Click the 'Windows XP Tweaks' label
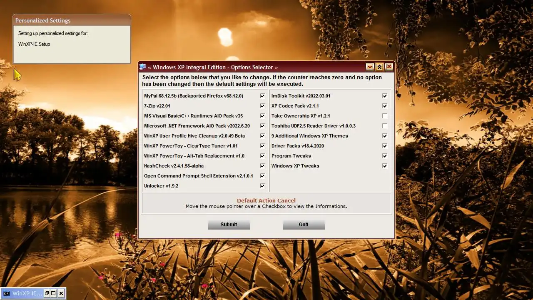The image size is (533, 300). (x=295, y=166)
